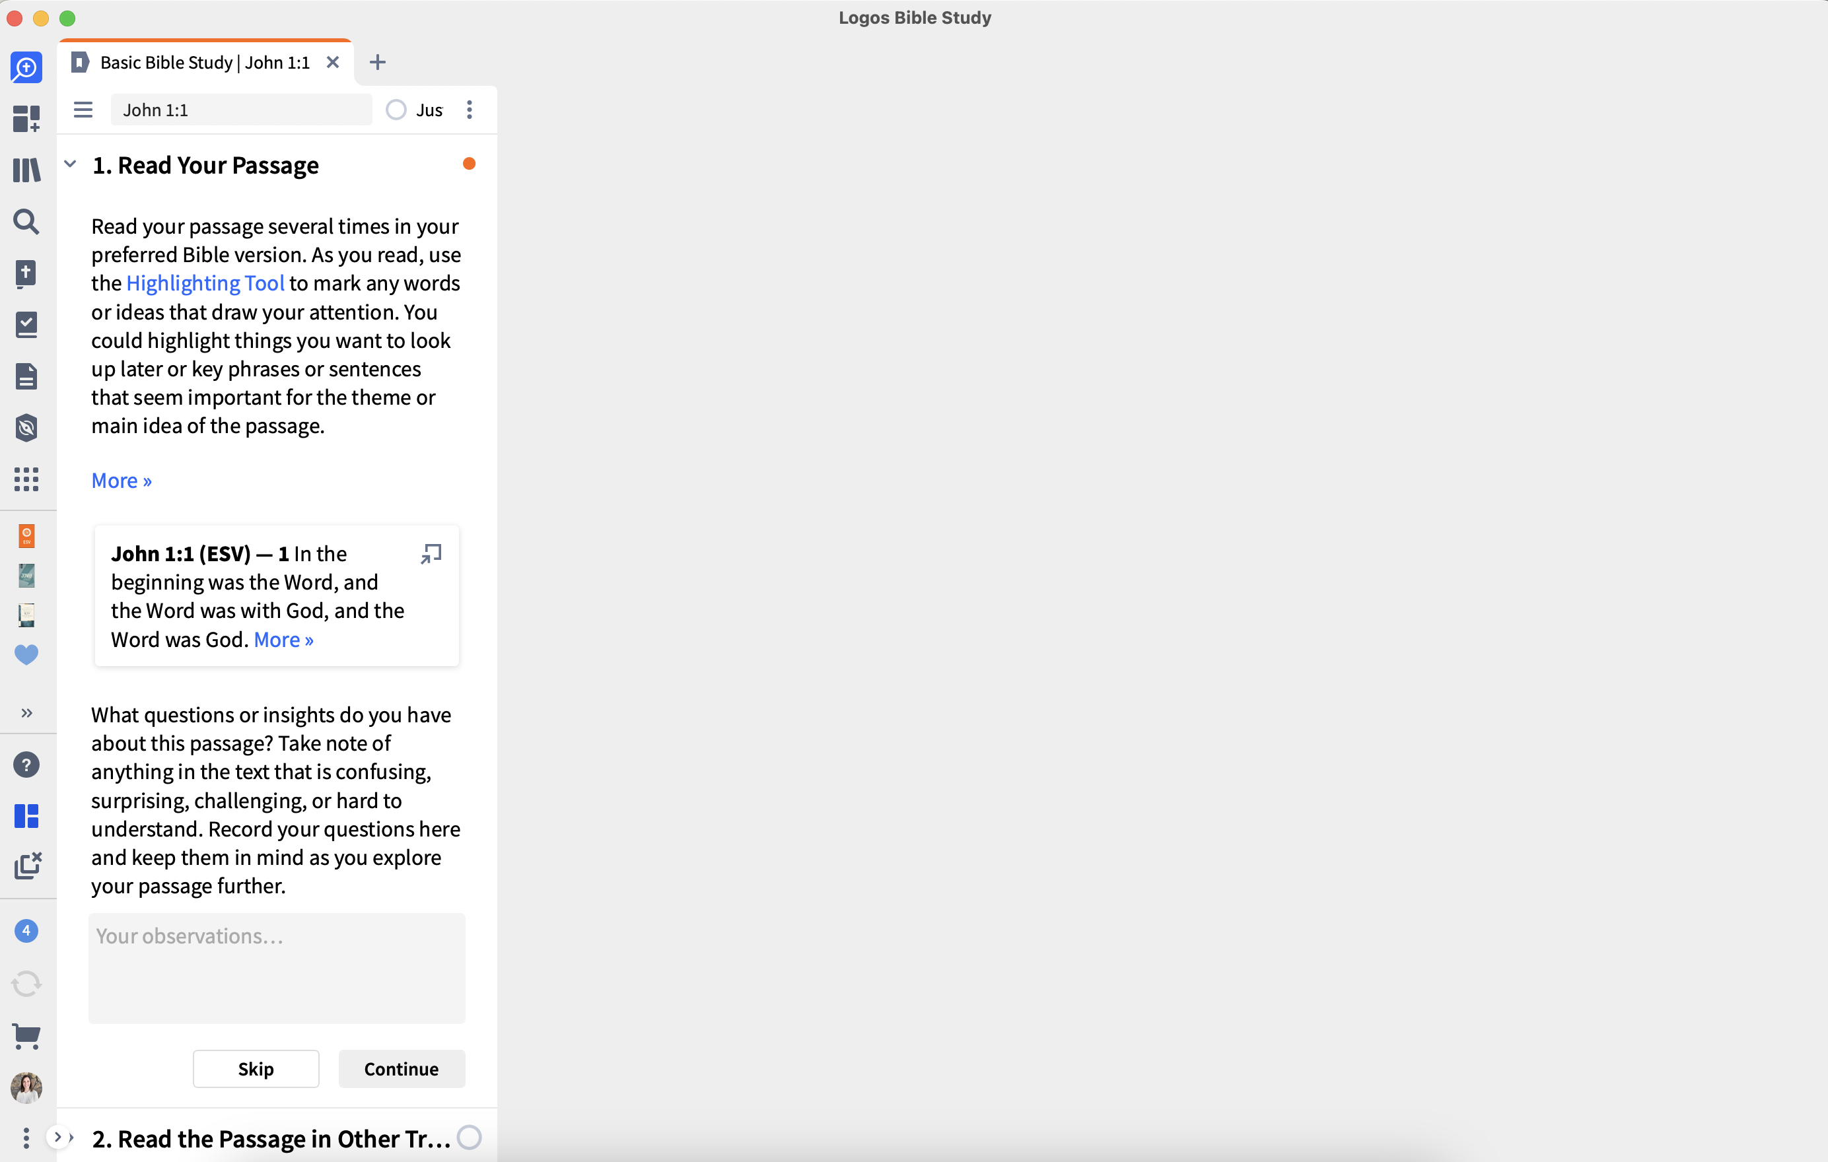Open the Highlighting Tool link
The width and height of the screenshot is (1828, 1162).
205,283
